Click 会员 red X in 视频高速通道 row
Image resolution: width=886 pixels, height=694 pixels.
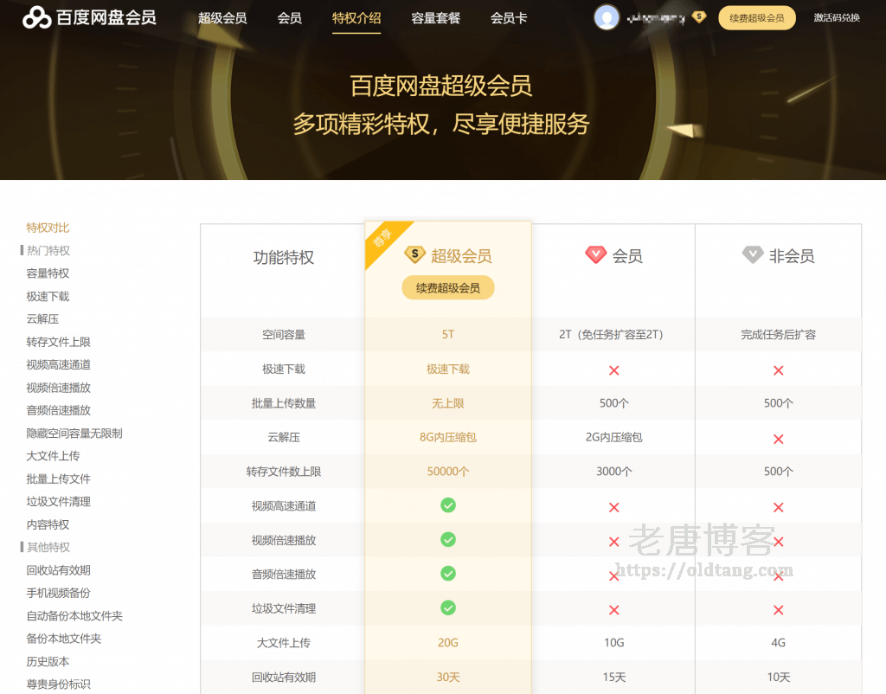point(614,507)
